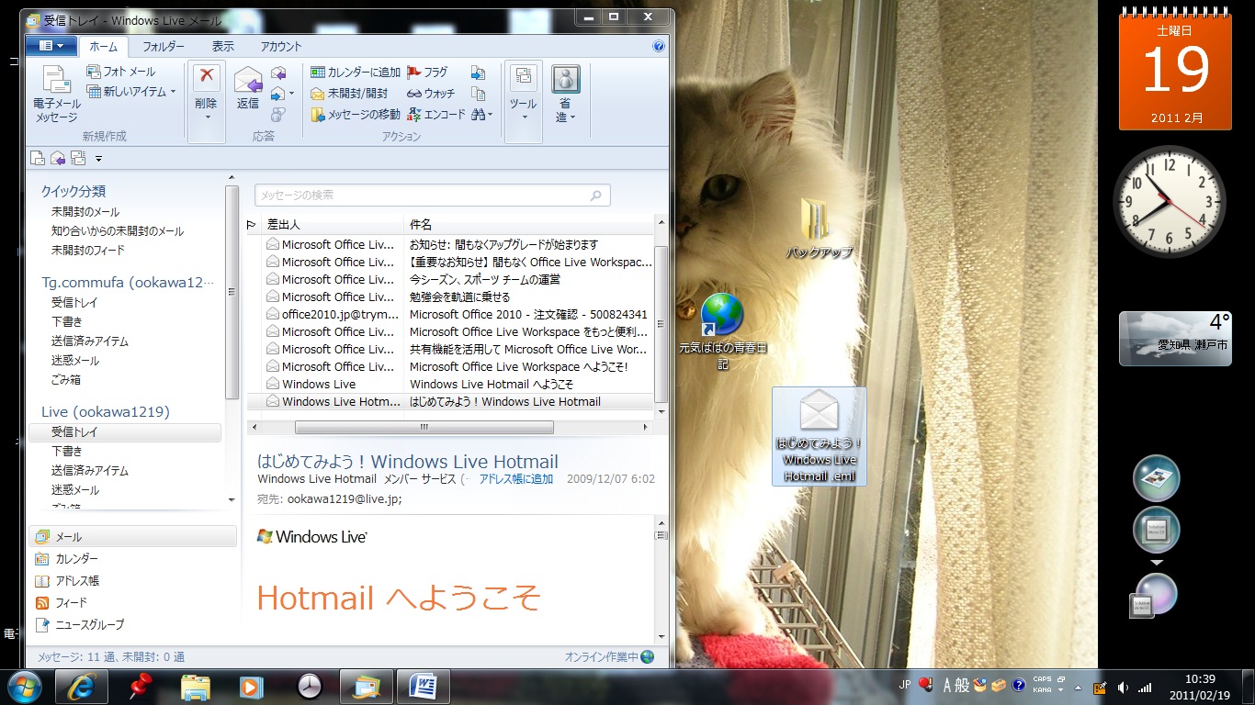The height and width of the screenshot is (705, 1255).
Task: Select message お知らせ: 間もなくアップグレードが始まります
Action: click(x=450, y=244)
